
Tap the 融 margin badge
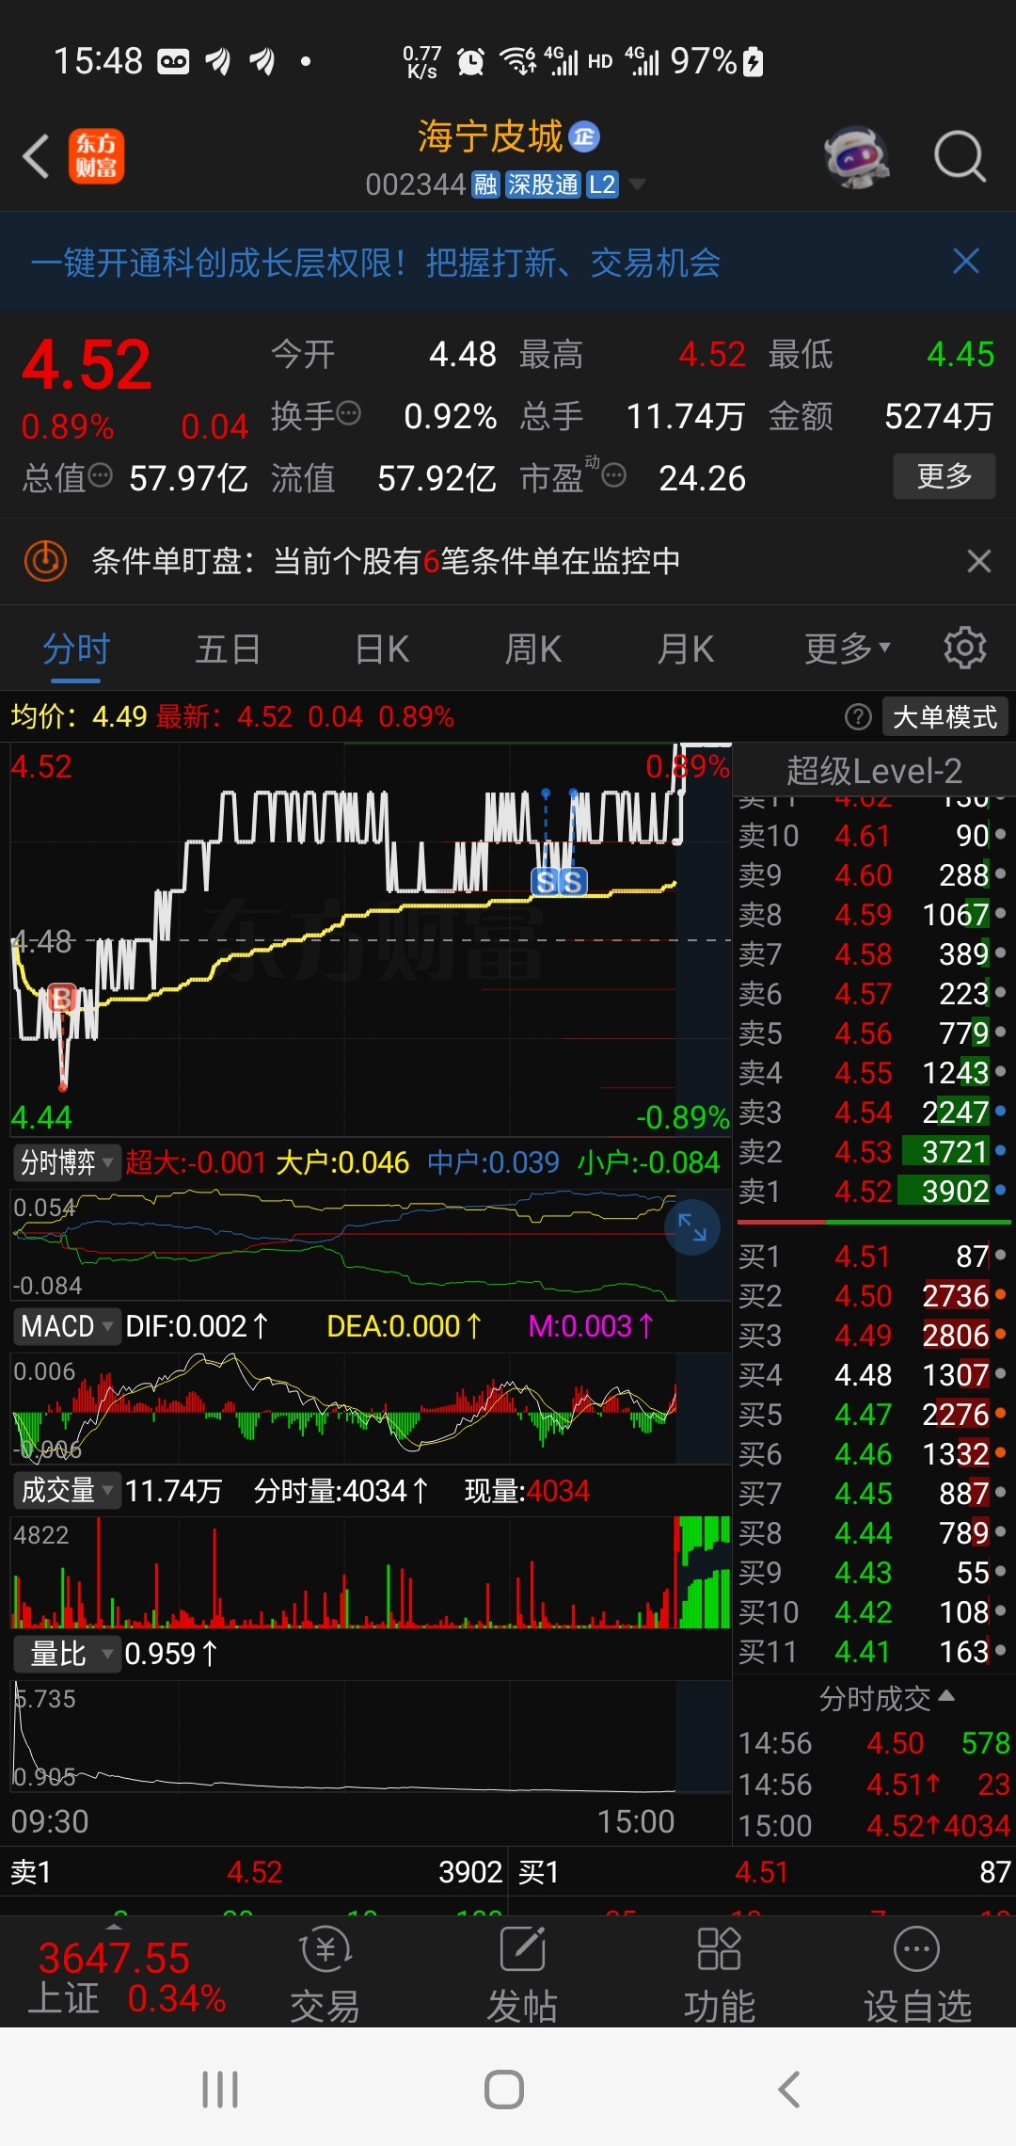point(485,184)
